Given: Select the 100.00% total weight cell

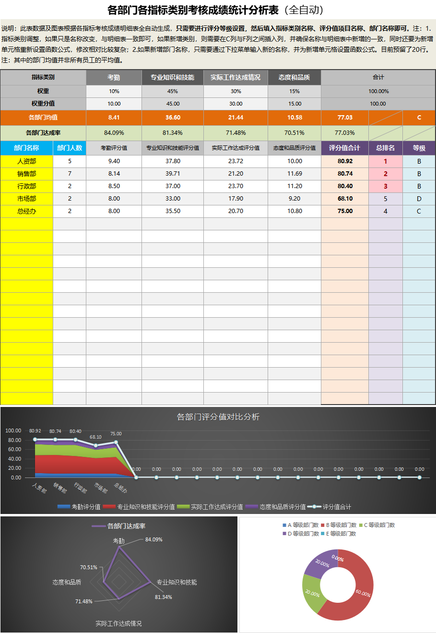Looking at the screenshot, I should click(378, 91).
